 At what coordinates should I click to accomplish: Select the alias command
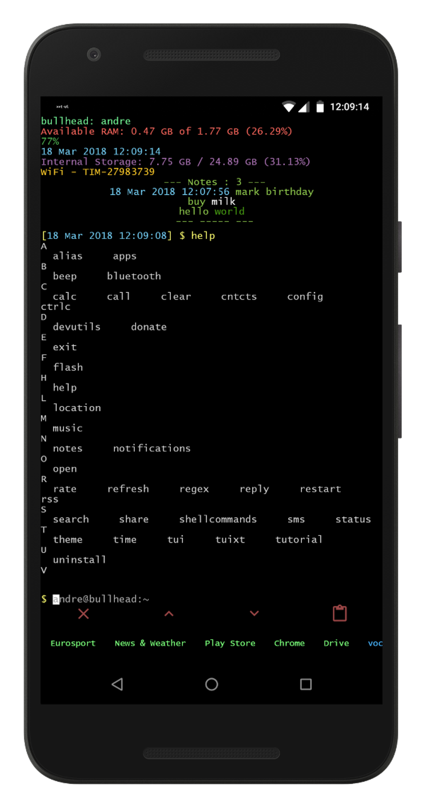click(67, 256)
